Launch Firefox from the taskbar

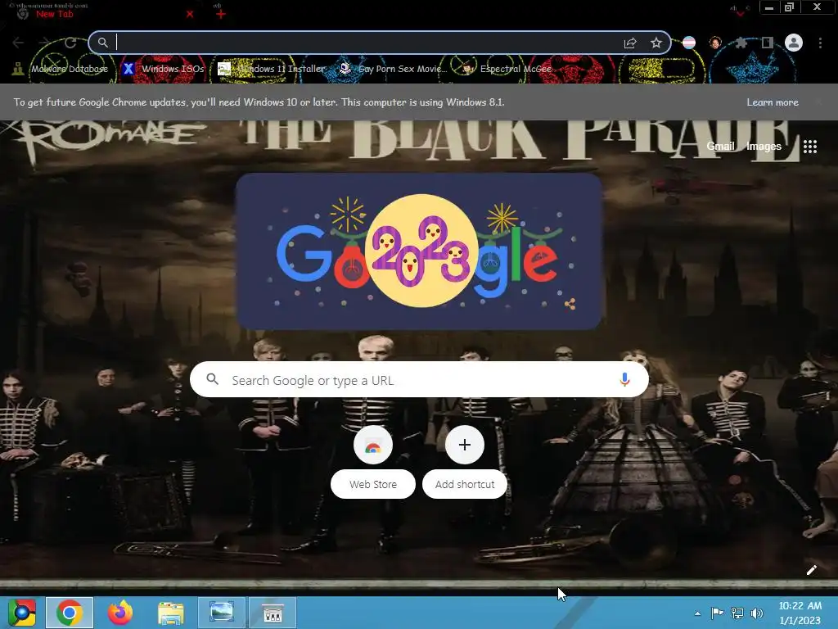(119, 613)
